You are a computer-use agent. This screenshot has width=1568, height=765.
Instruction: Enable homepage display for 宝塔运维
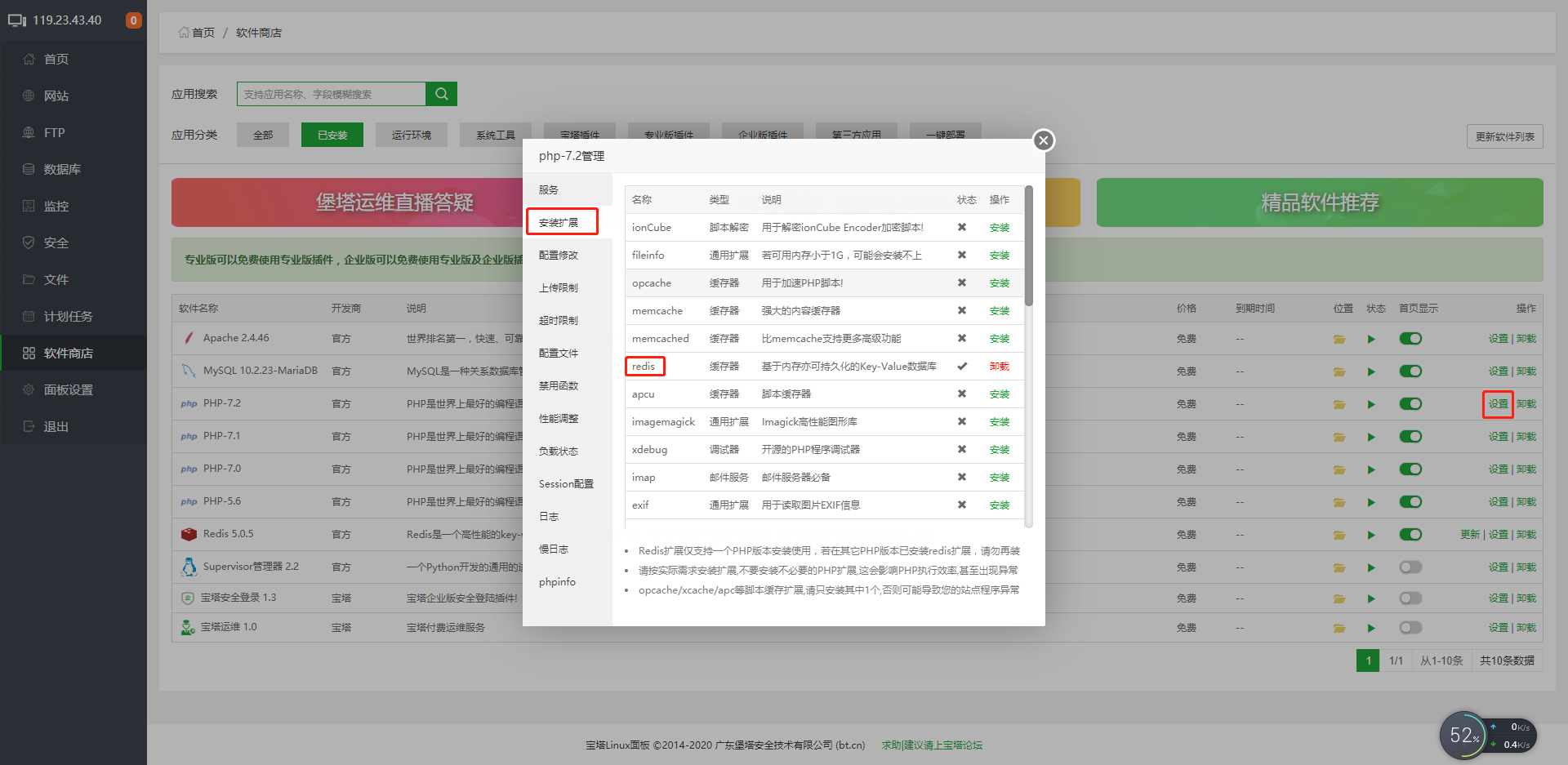[x=1410, y=628]
